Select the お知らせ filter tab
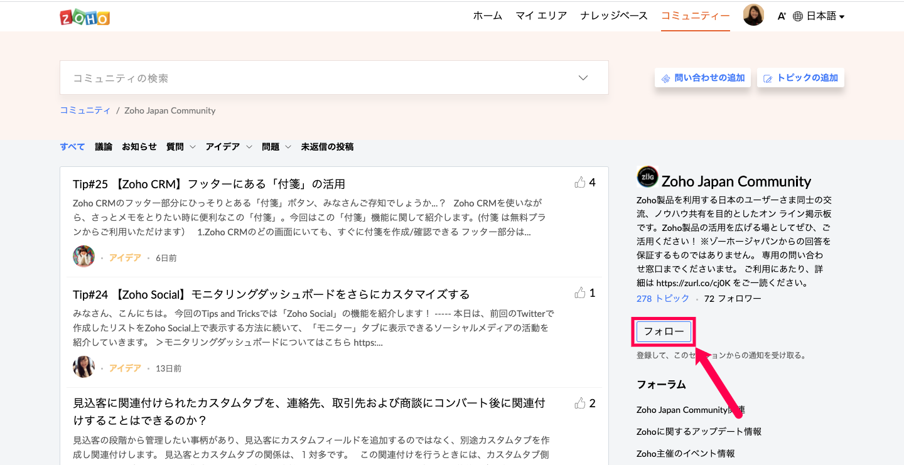Viewport: 904px width, 465px height. coord(139,147)
